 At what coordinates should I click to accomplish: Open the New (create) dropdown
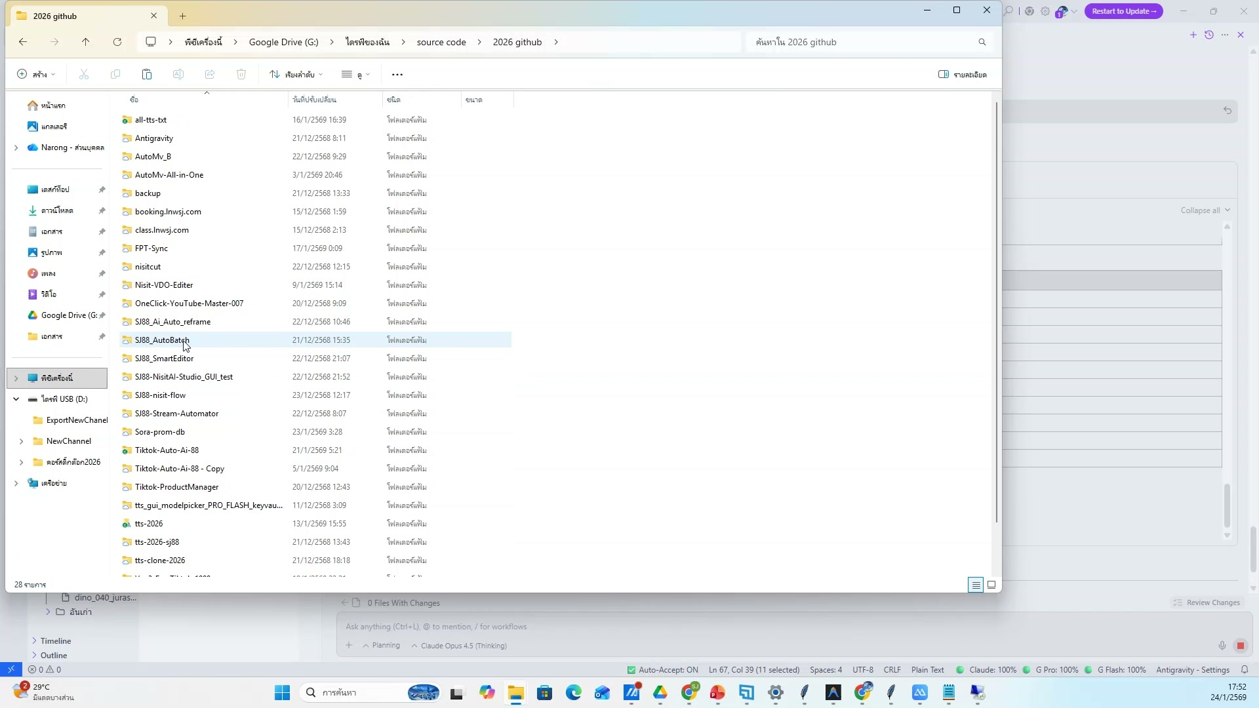pyautogui.click(x=36, y=75)
